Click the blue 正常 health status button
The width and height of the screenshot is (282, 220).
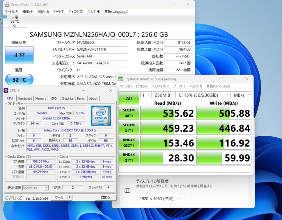(x=19, y=55)
